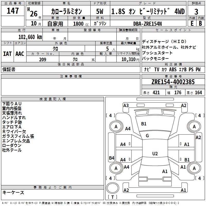Select door type value 5W
Screen dimensions: 206x206
(100, 11)
